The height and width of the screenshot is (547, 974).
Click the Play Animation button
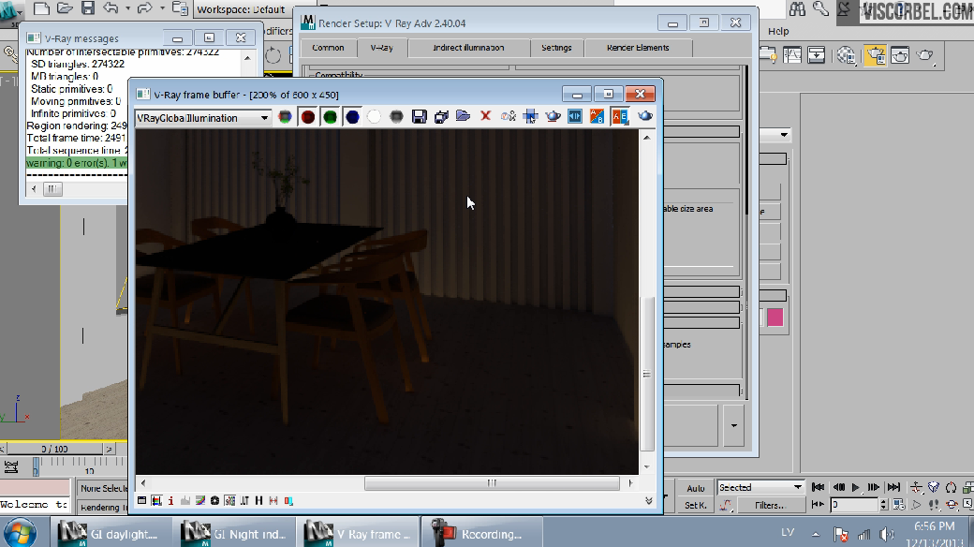tap(856, 487)
